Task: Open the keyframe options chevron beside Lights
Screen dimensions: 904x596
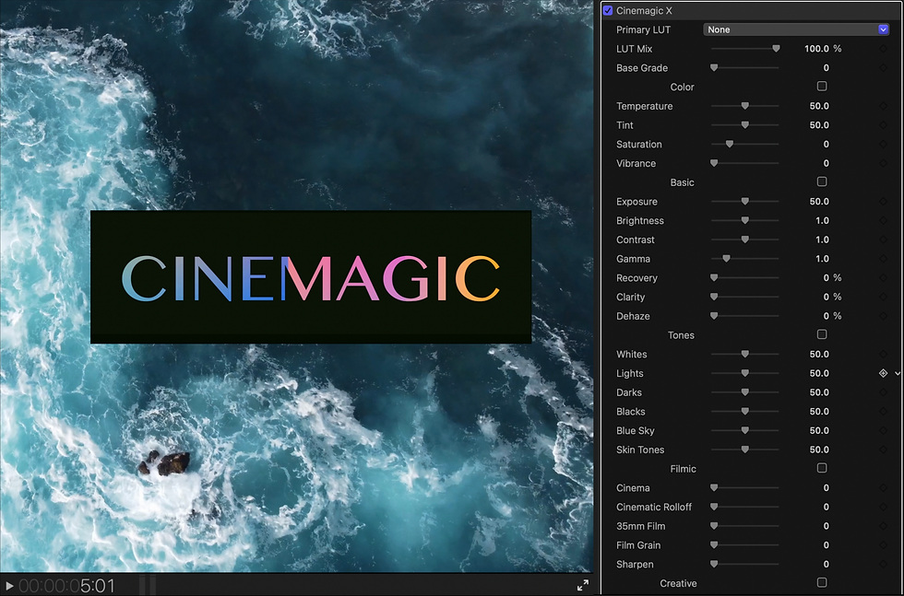Action: [x=898, y=373]
